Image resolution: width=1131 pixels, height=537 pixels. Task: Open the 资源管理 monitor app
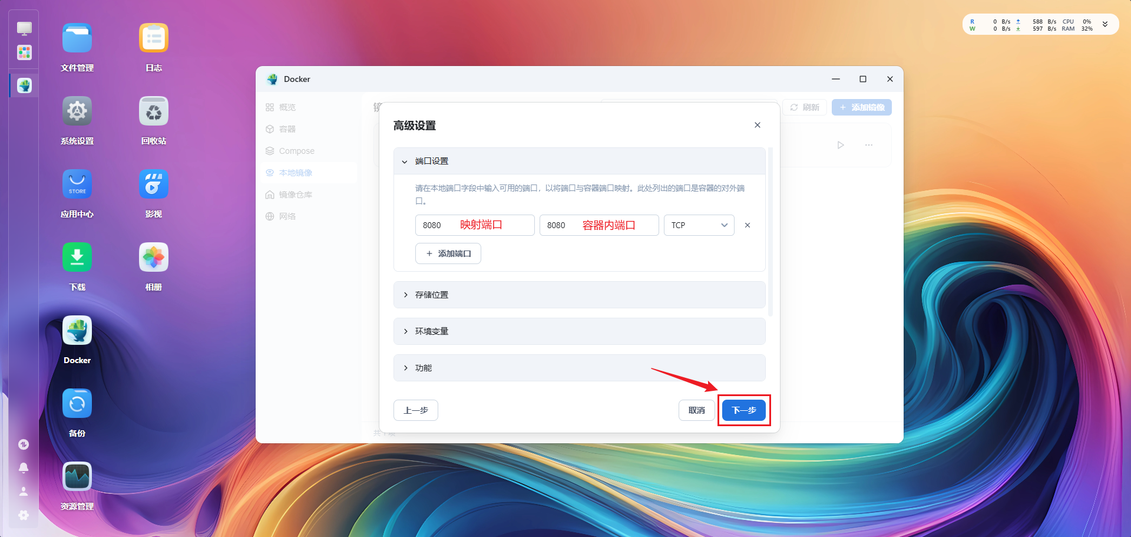point(77,477)
